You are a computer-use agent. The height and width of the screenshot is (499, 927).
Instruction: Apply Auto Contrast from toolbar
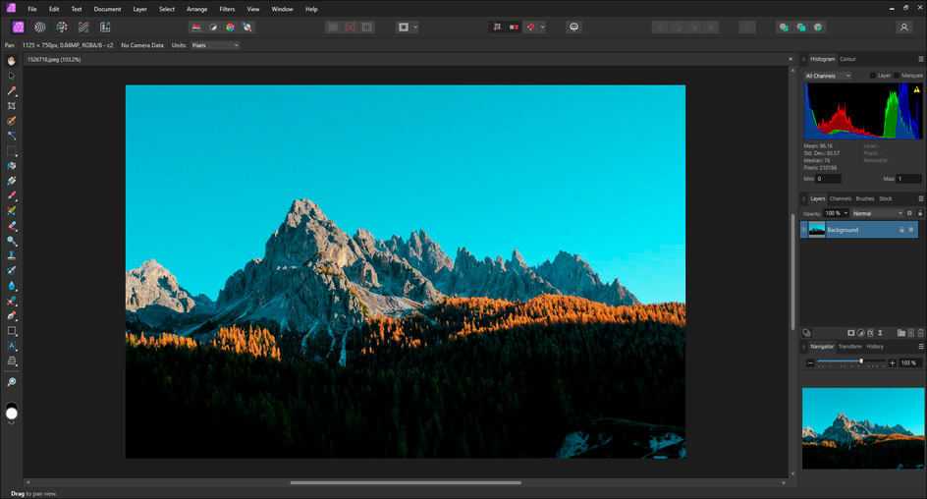pos(213,28)
